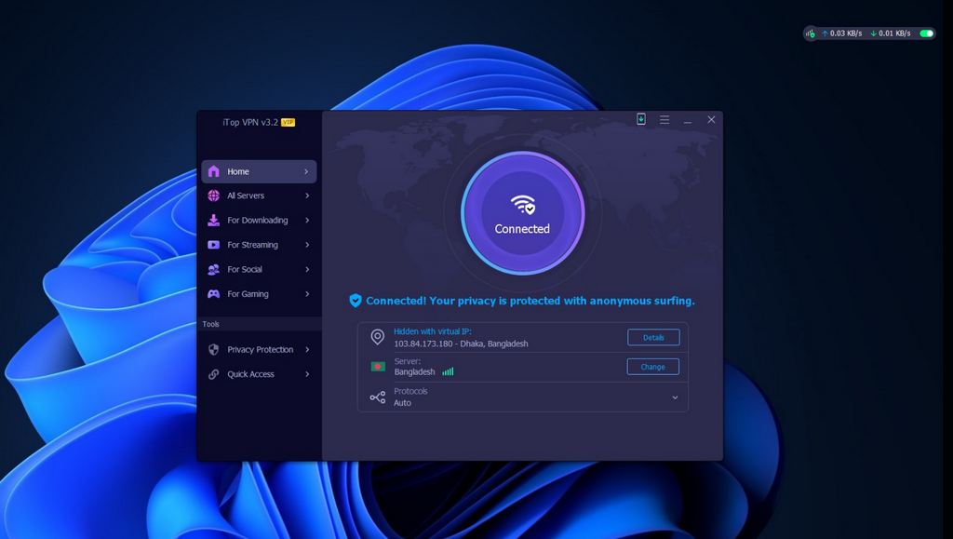Turn off the green toggle in desktop widget
Image resolution: width=953 pixels, height=539 pixels.
926,34
